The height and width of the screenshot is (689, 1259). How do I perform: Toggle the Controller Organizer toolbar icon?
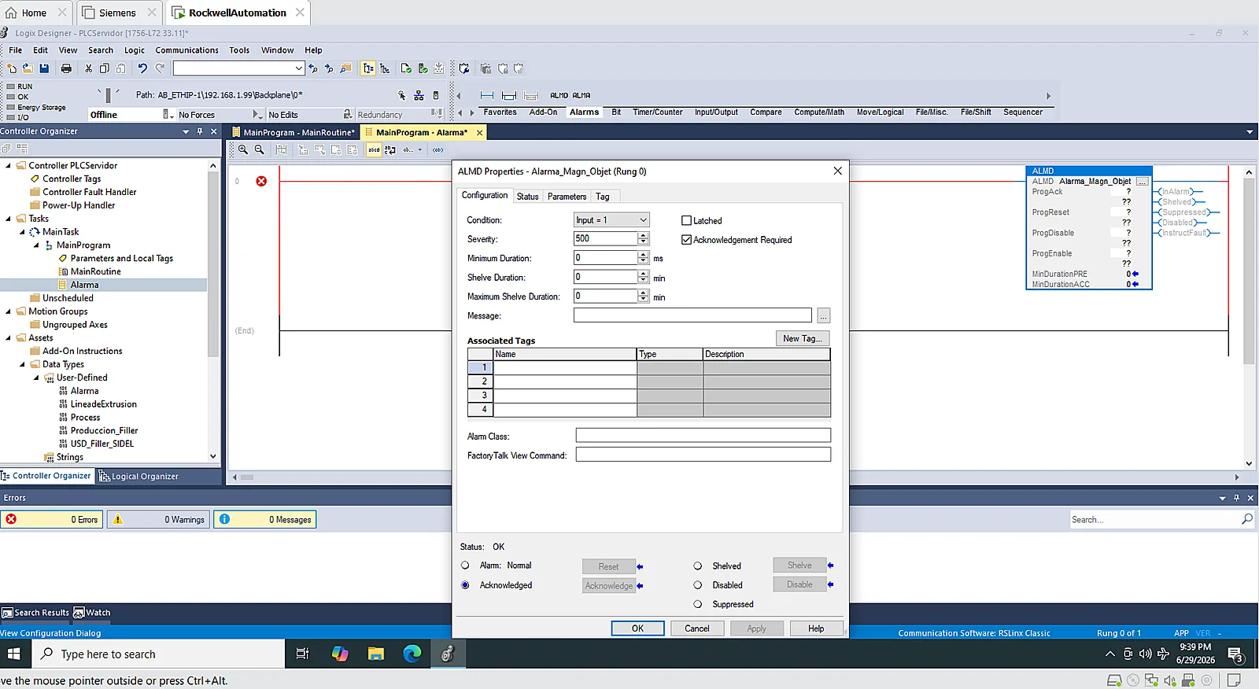(x=368, y=68)
